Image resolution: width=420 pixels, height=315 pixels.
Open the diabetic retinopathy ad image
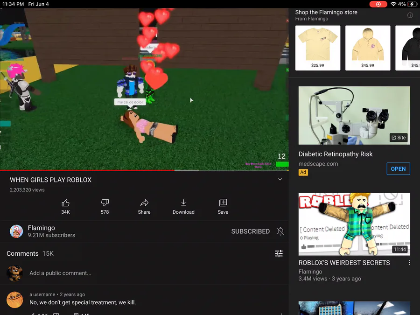354,115
